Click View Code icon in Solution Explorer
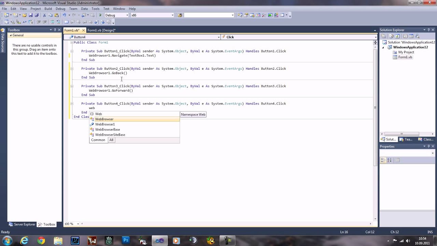The image size is (437, 246). 405,36
